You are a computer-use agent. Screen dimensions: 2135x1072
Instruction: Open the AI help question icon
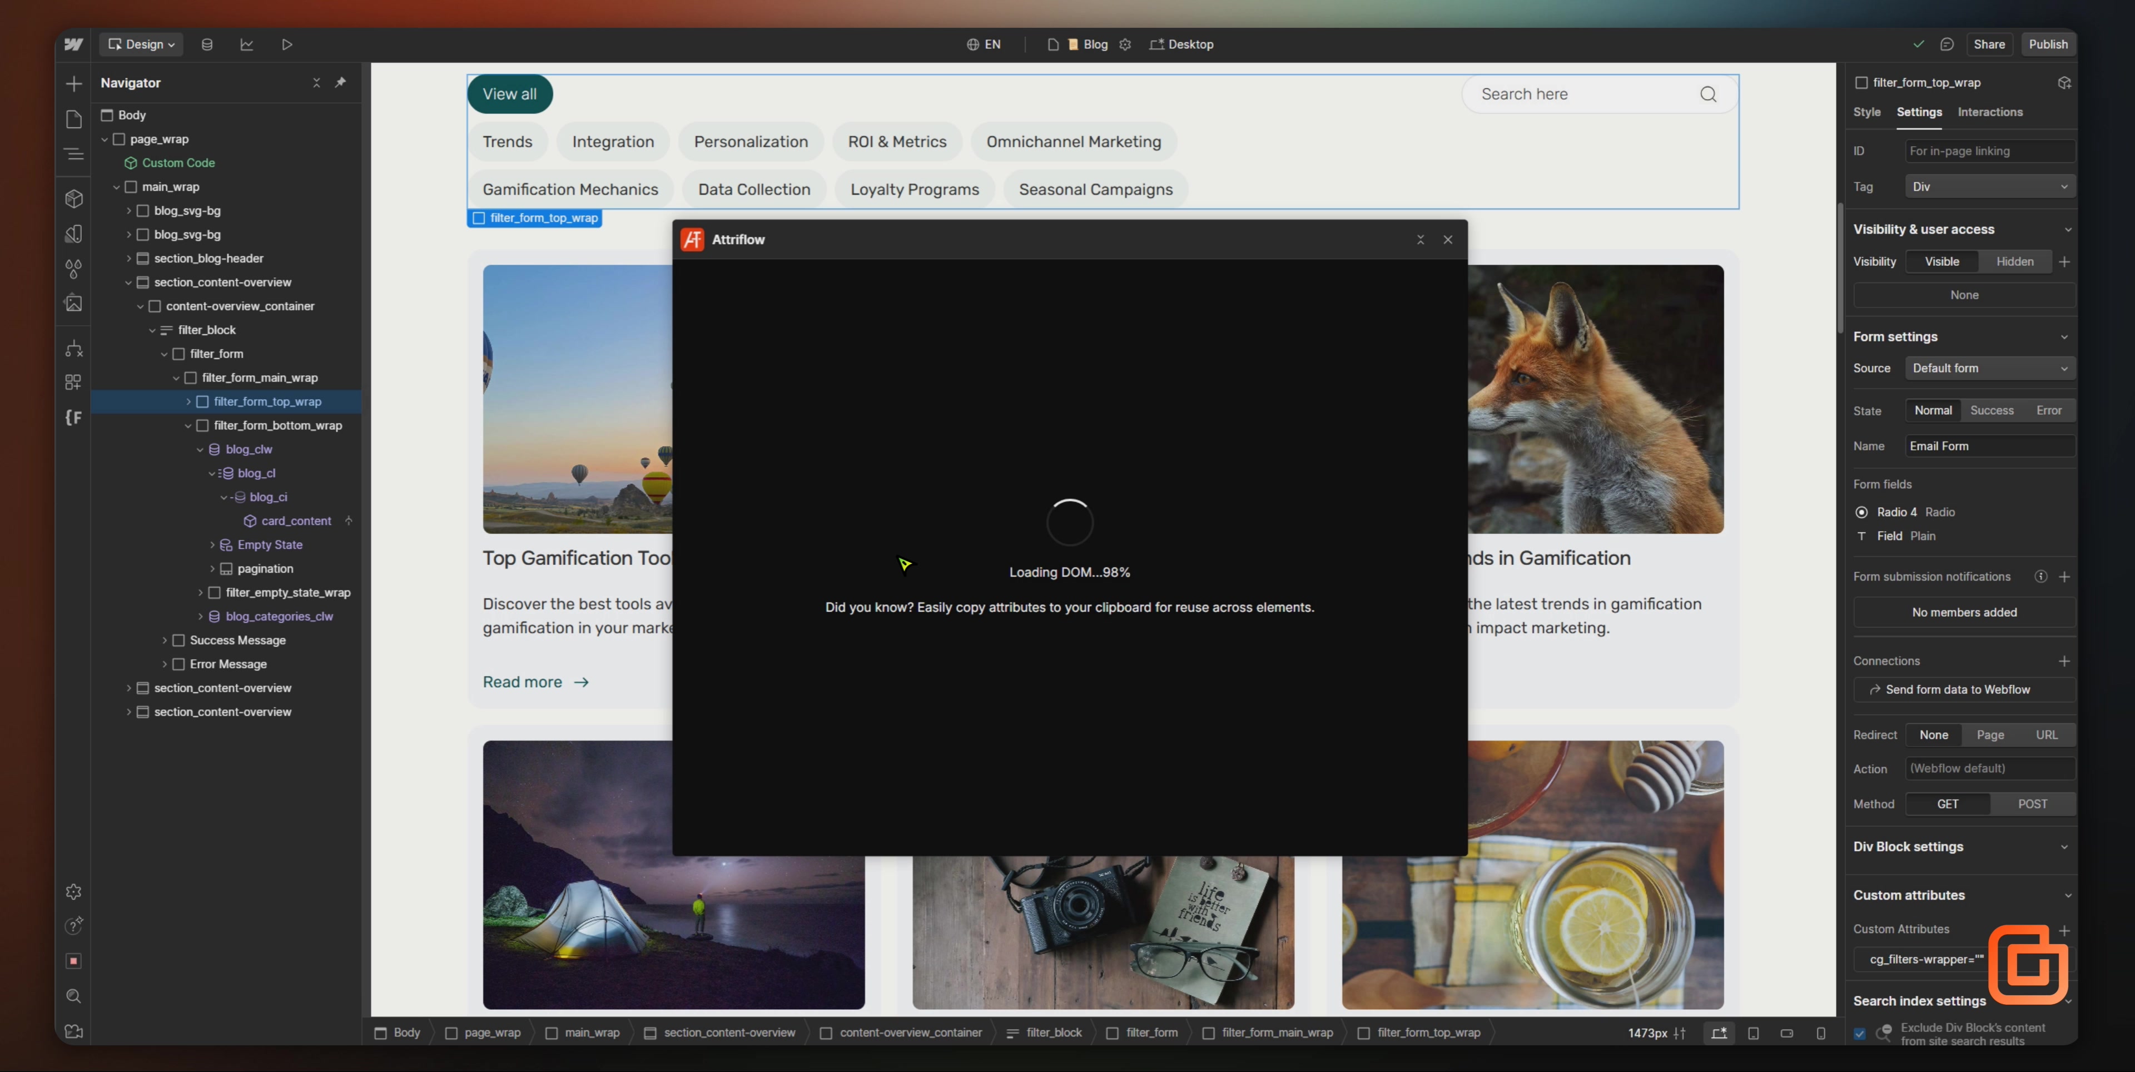click(74, 926)
